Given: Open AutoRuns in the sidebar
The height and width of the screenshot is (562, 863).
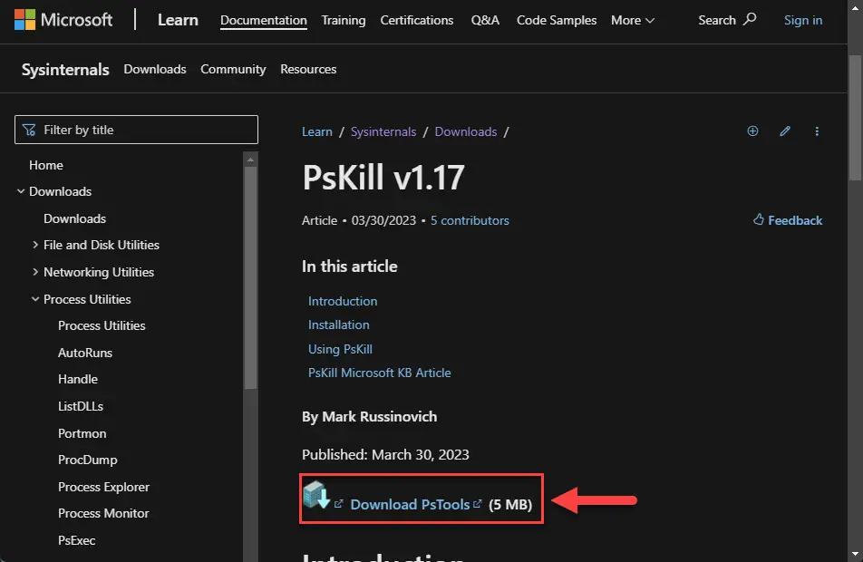Looking at the screenshot, I should click(x=85, y=353).
